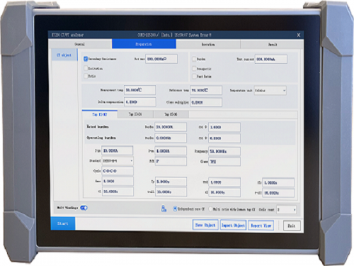The width and height of the screenshot is (354, 266).
Task: Click the Ktd input field
Action: pos(224,182)
